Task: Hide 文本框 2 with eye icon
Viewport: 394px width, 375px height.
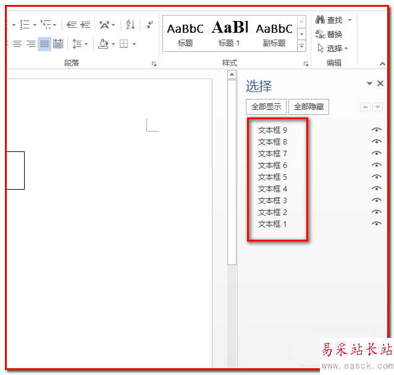Action: click(x=377, y=212)
